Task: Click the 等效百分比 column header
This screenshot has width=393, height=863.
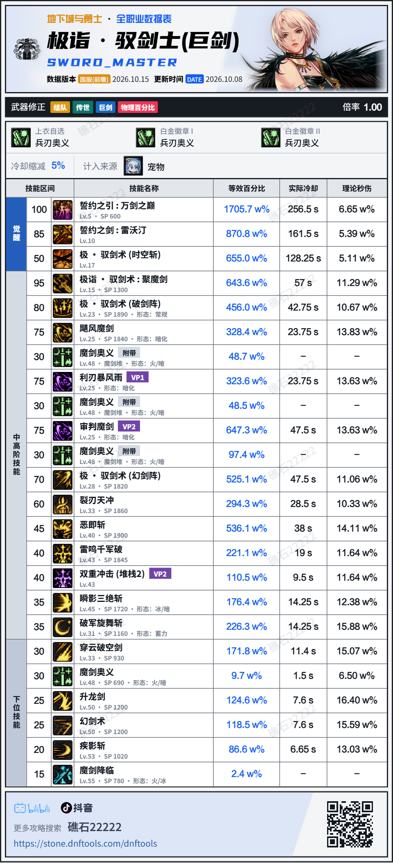Action: [x=246, y=189]
